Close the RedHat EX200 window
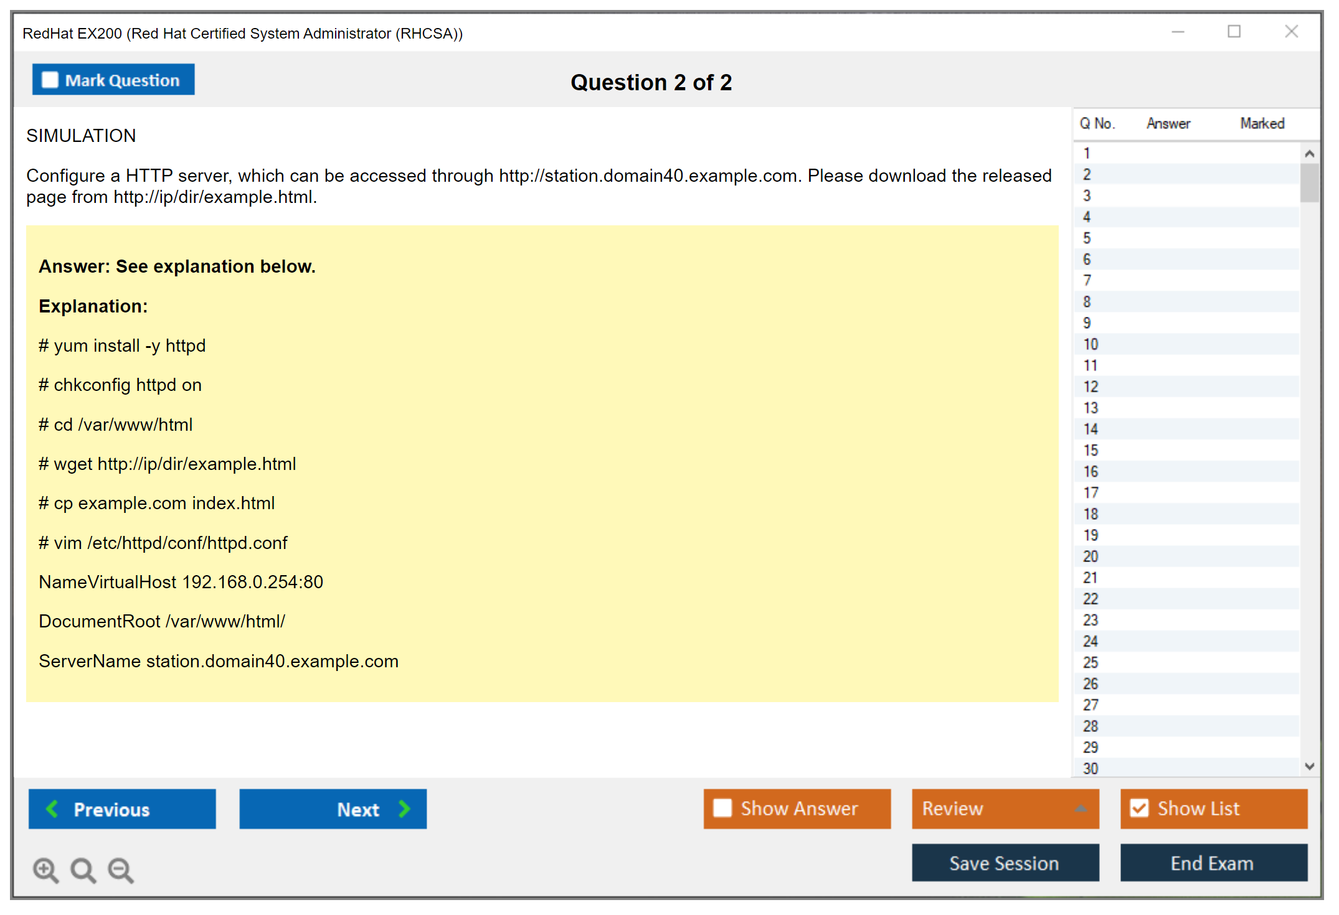Screen dimensions: 1339x915 [1291, 32]
